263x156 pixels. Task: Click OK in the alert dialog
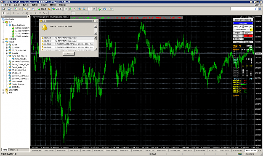(69, 54)
